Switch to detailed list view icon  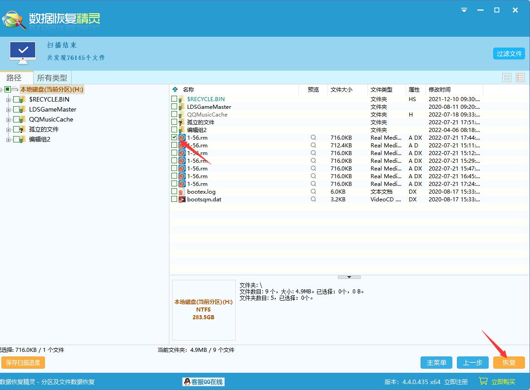point(520,78)
